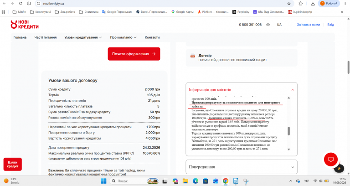Viewport: 350px width, 186px height.
Task: Open the Дод.робота bookmark folder
Action: tap(65, 12)
